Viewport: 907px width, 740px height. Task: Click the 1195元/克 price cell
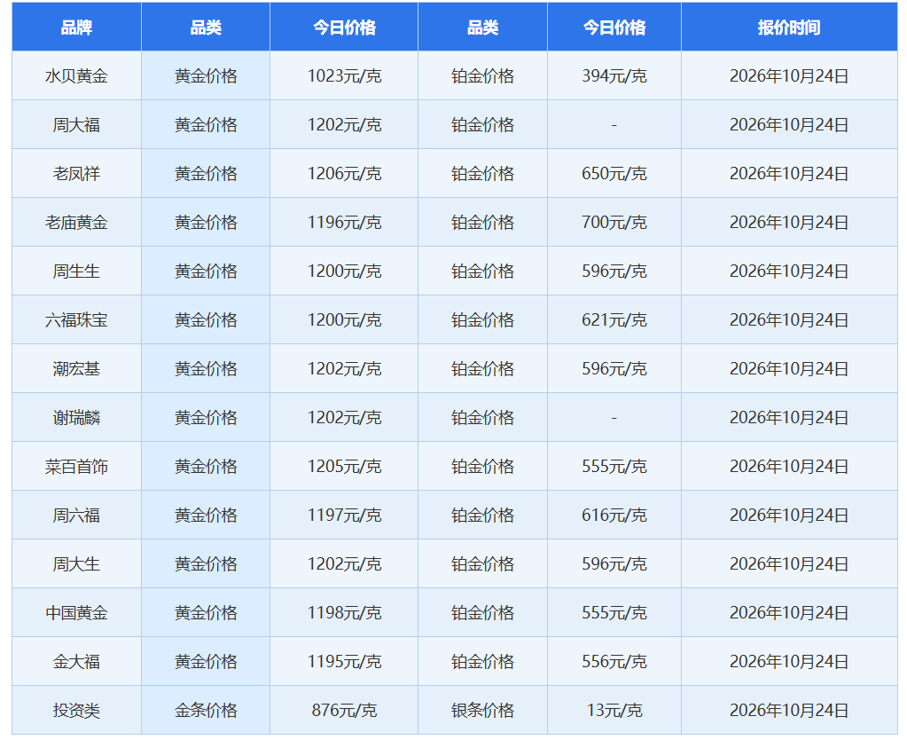(x=344, y=661)
